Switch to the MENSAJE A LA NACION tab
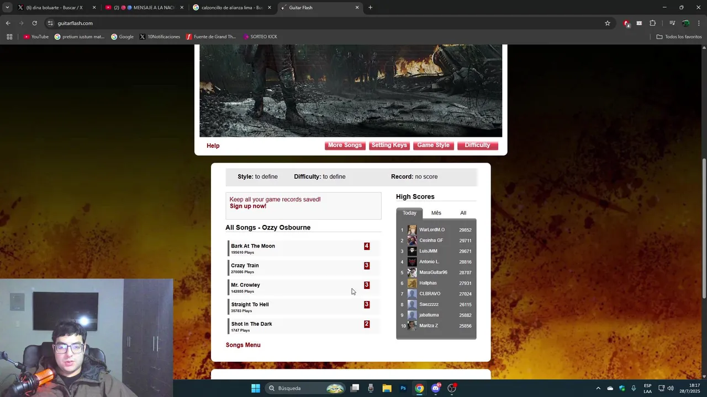707x397 pixels. 144,8
